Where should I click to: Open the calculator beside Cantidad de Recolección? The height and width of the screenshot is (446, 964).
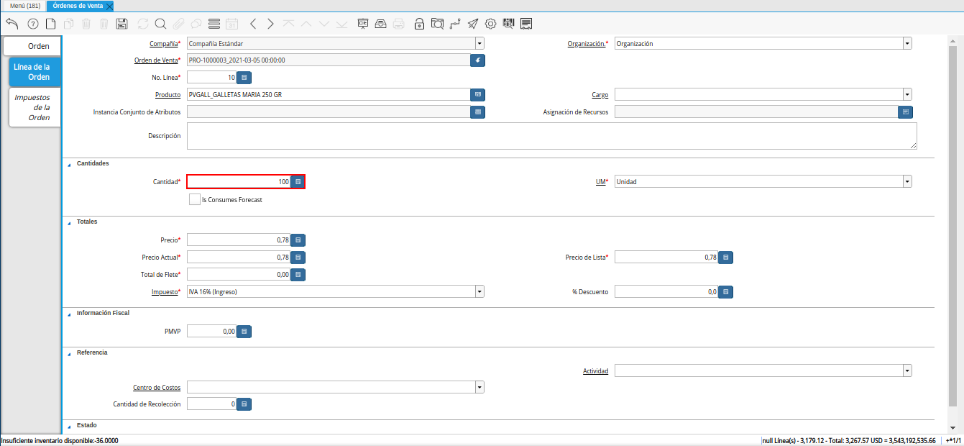(x=244, y=404)
